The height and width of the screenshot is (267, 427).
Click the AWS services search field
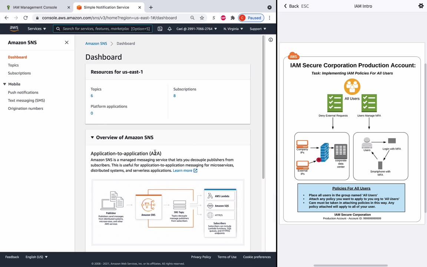click(x=103, y=29)
